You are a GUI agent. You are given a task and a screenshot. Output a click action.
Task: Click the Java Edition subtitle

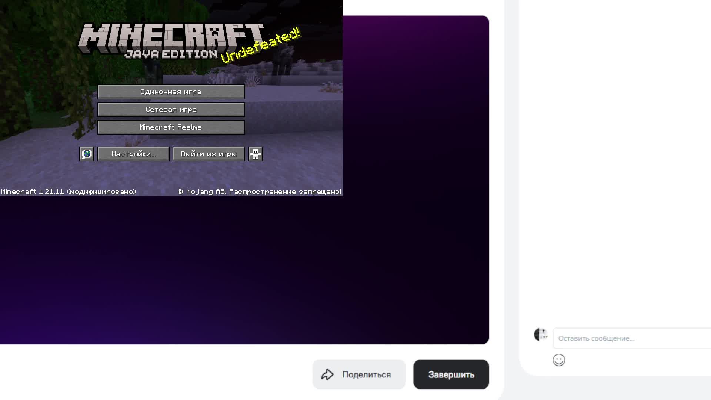pos(171,54)
